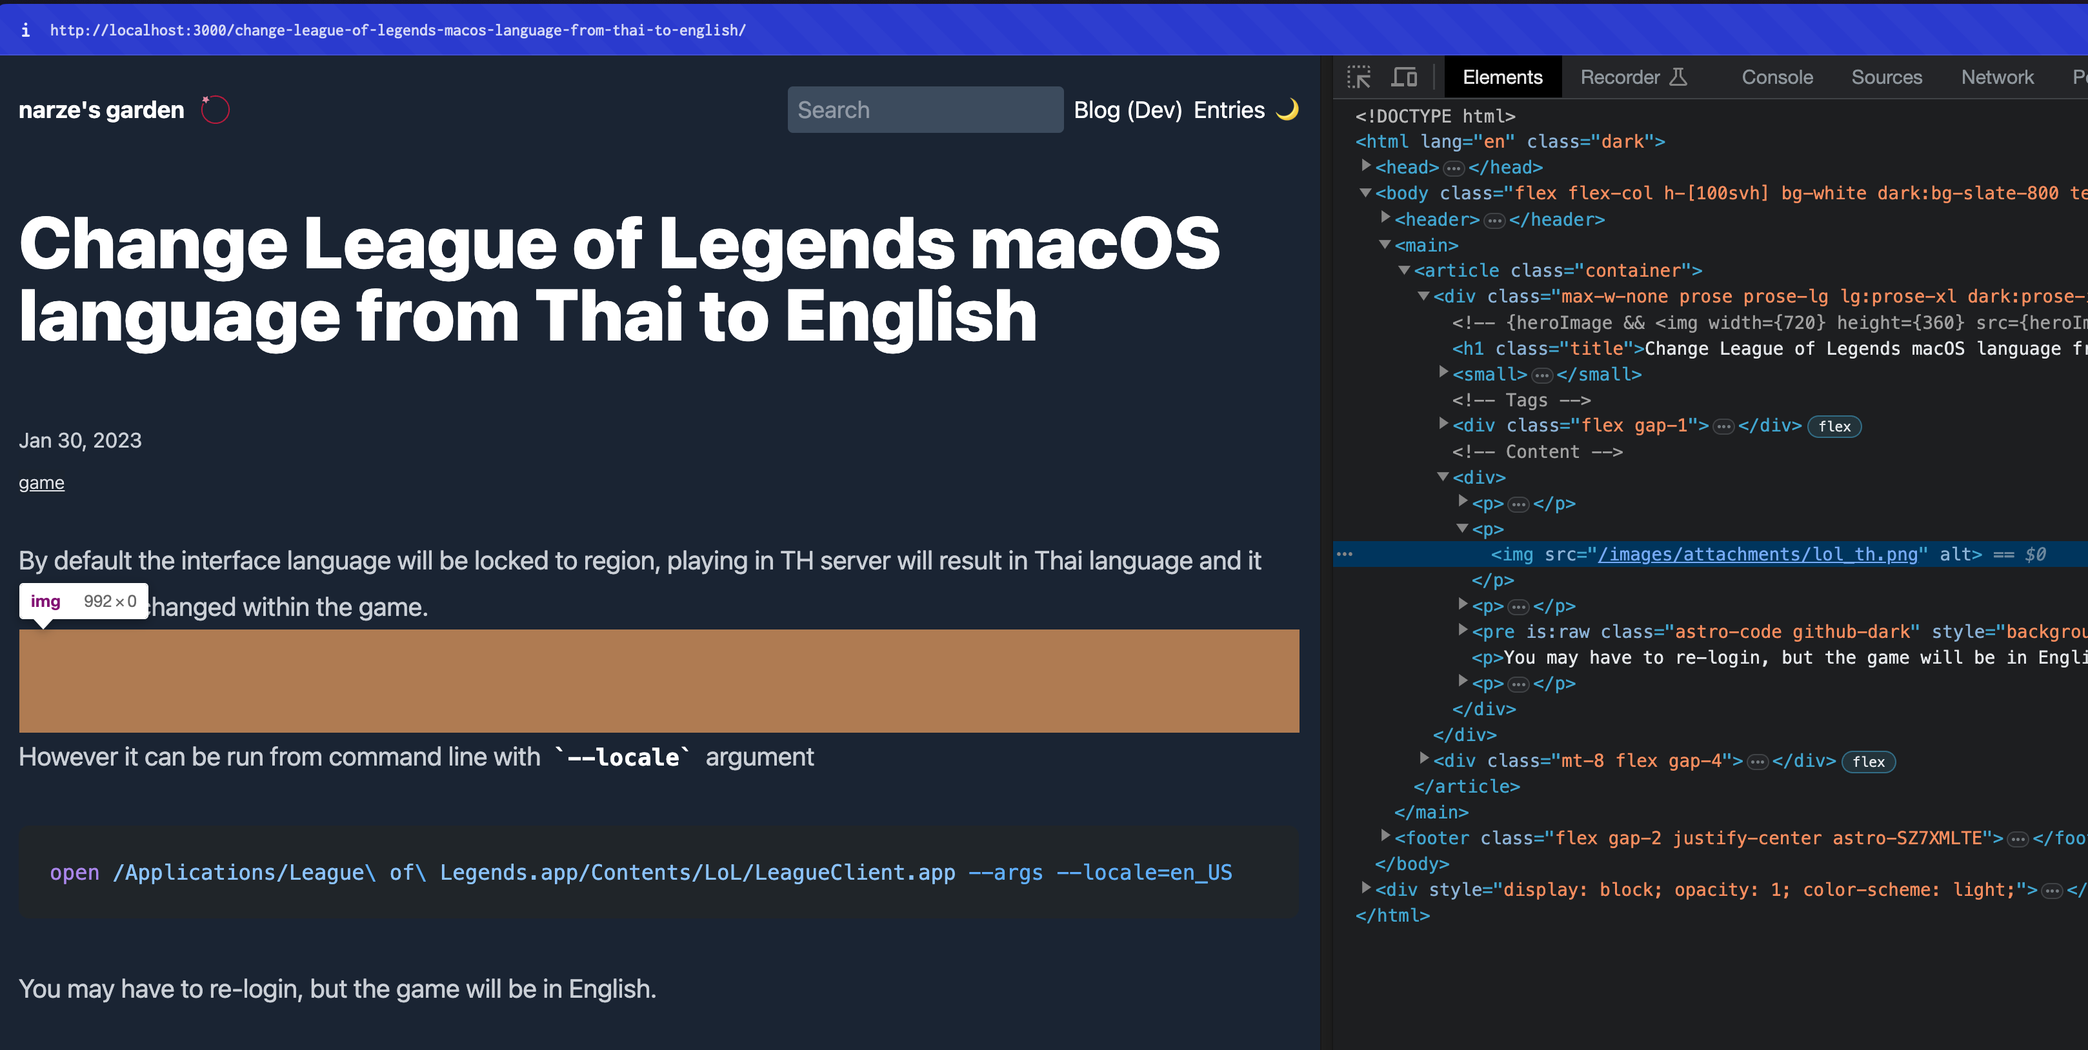Viewport: 2088px width, 1050px height.
Task: Click the Search input field
Action: coord(925,110)
